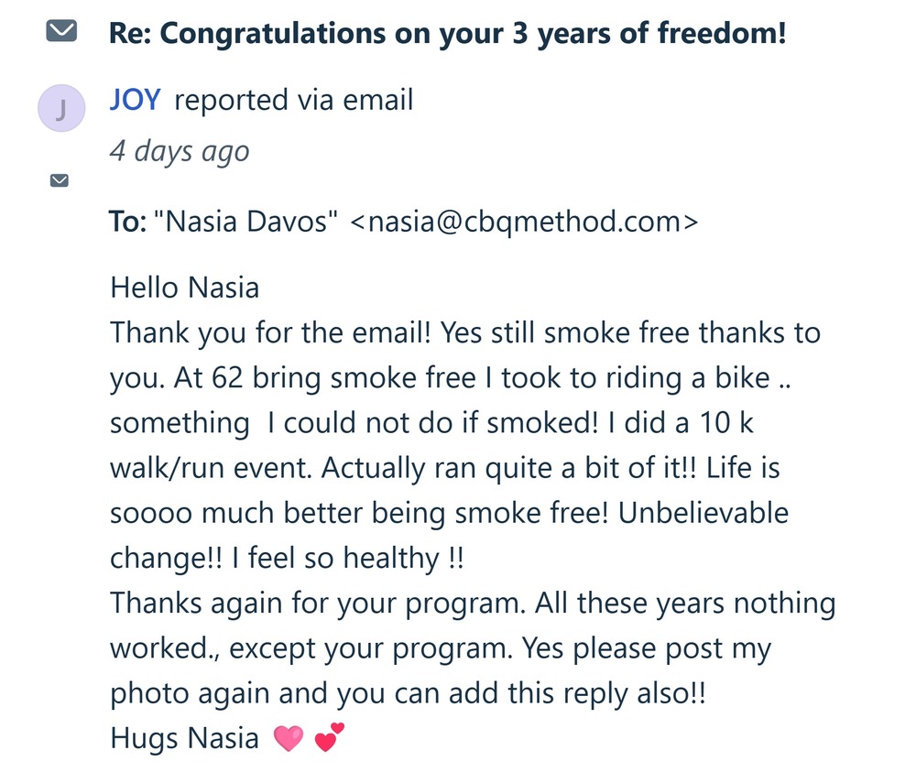Click the subject 'Re: Congratulations on your 3 years'

click(x=447, y=34)
